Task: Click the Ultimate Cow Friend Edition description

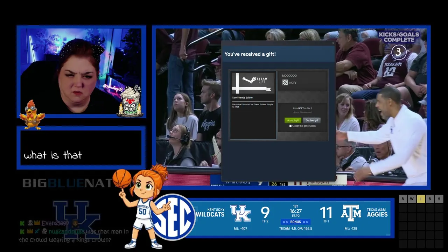Action: click(252, 106)
